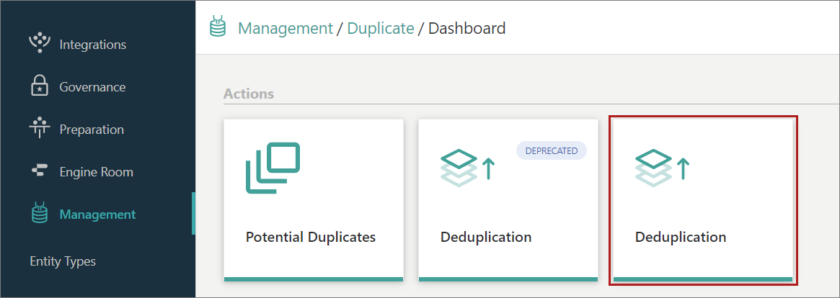Click the overlapping squares icon on Potential Duplicates card

(x=273, y=167)
